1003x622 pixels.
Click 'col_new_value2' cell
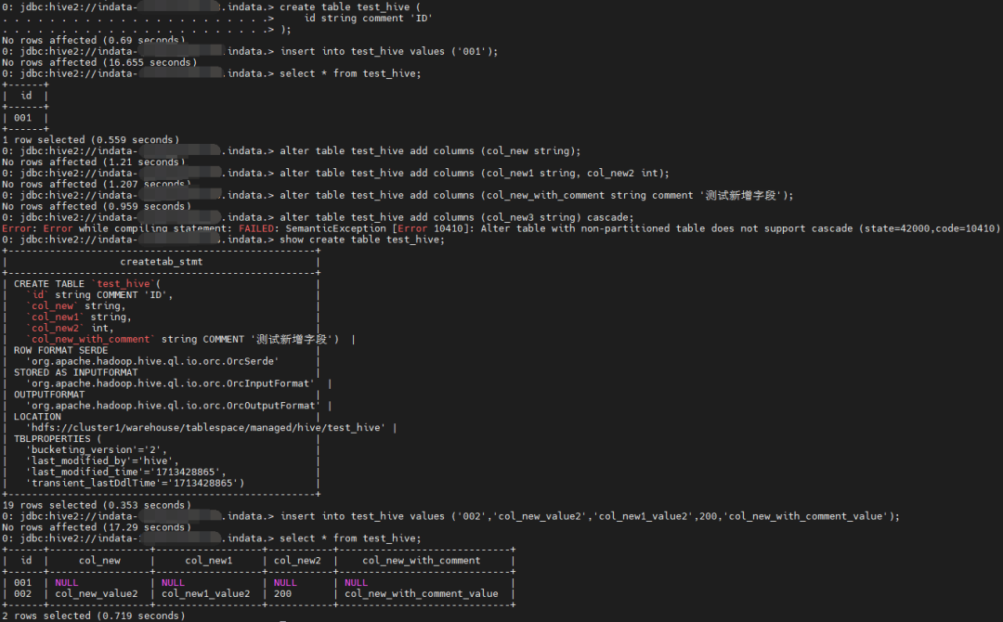[96, 594]
